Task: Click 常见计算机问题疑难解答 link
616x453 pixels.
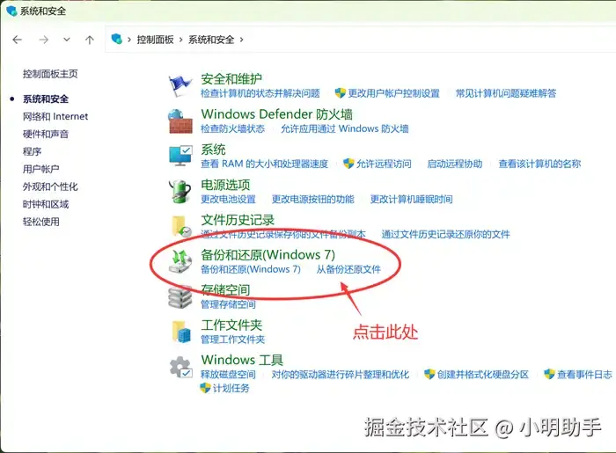Action: [x=506, y=93]
